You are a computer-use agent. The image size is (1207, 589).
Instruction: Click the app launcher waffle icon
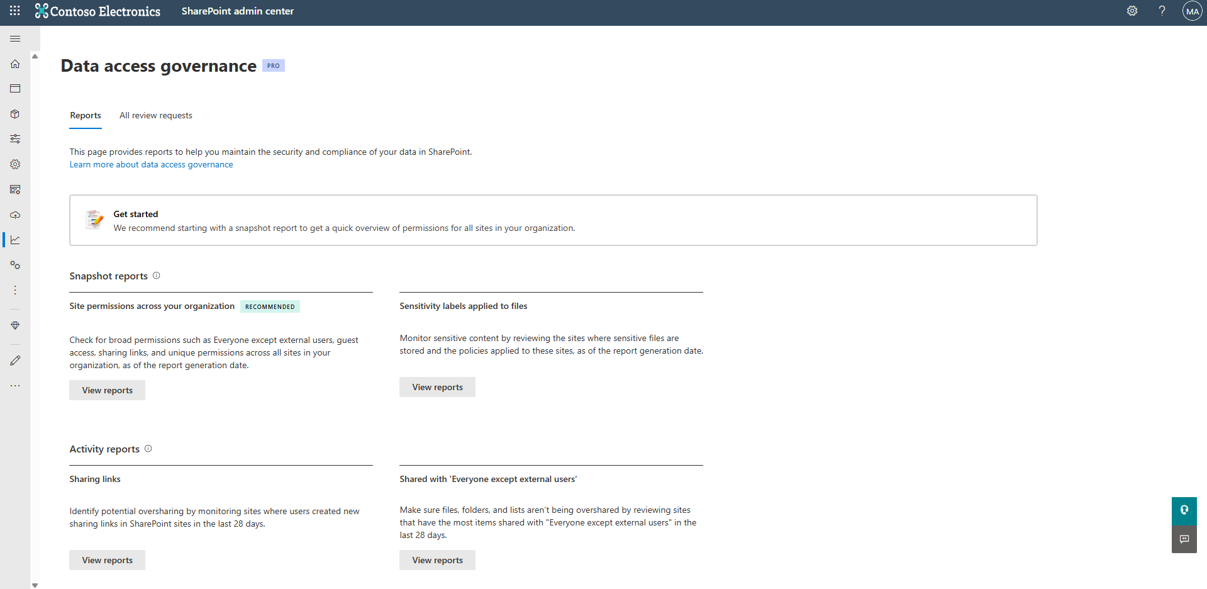click(14, 11)
